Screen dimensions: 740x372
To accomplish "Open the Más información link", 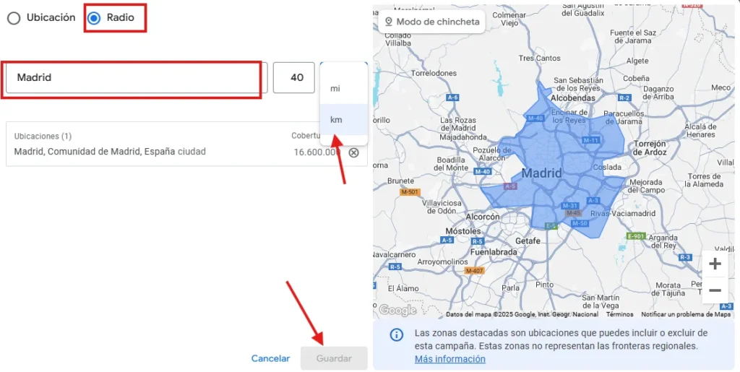I will pyautogui.click(x=449, y=359).
